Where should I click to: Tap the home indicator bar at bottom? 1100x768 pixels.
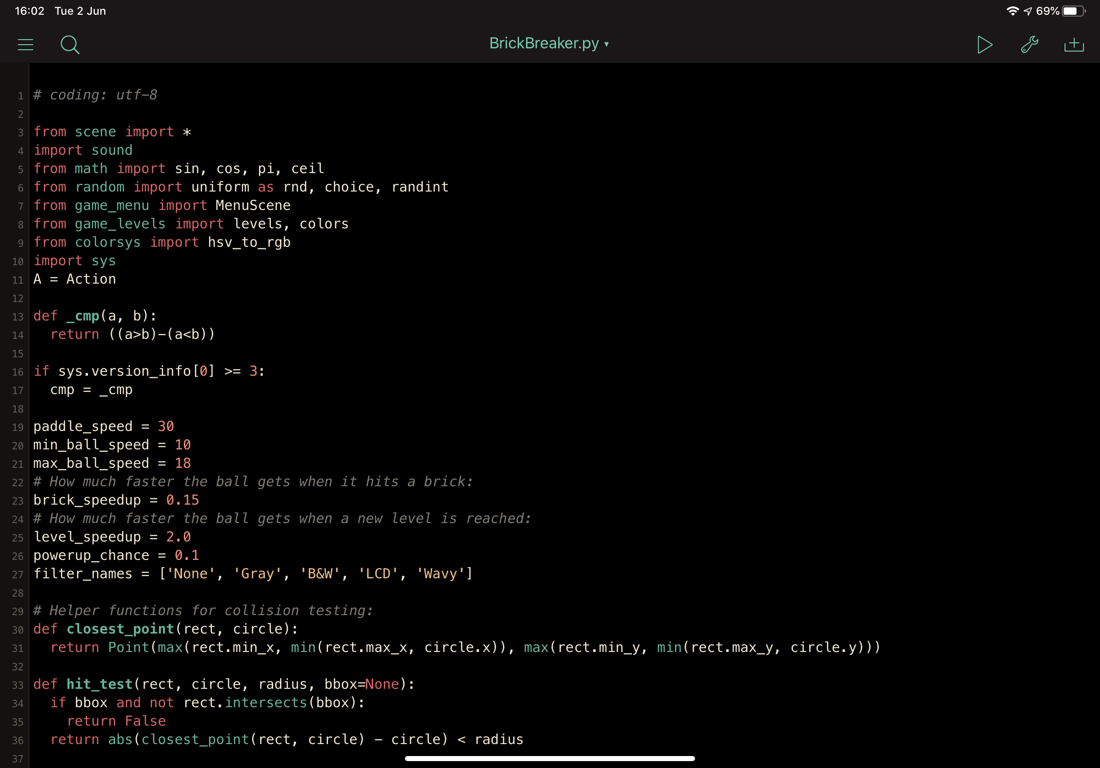pos(550,758)
